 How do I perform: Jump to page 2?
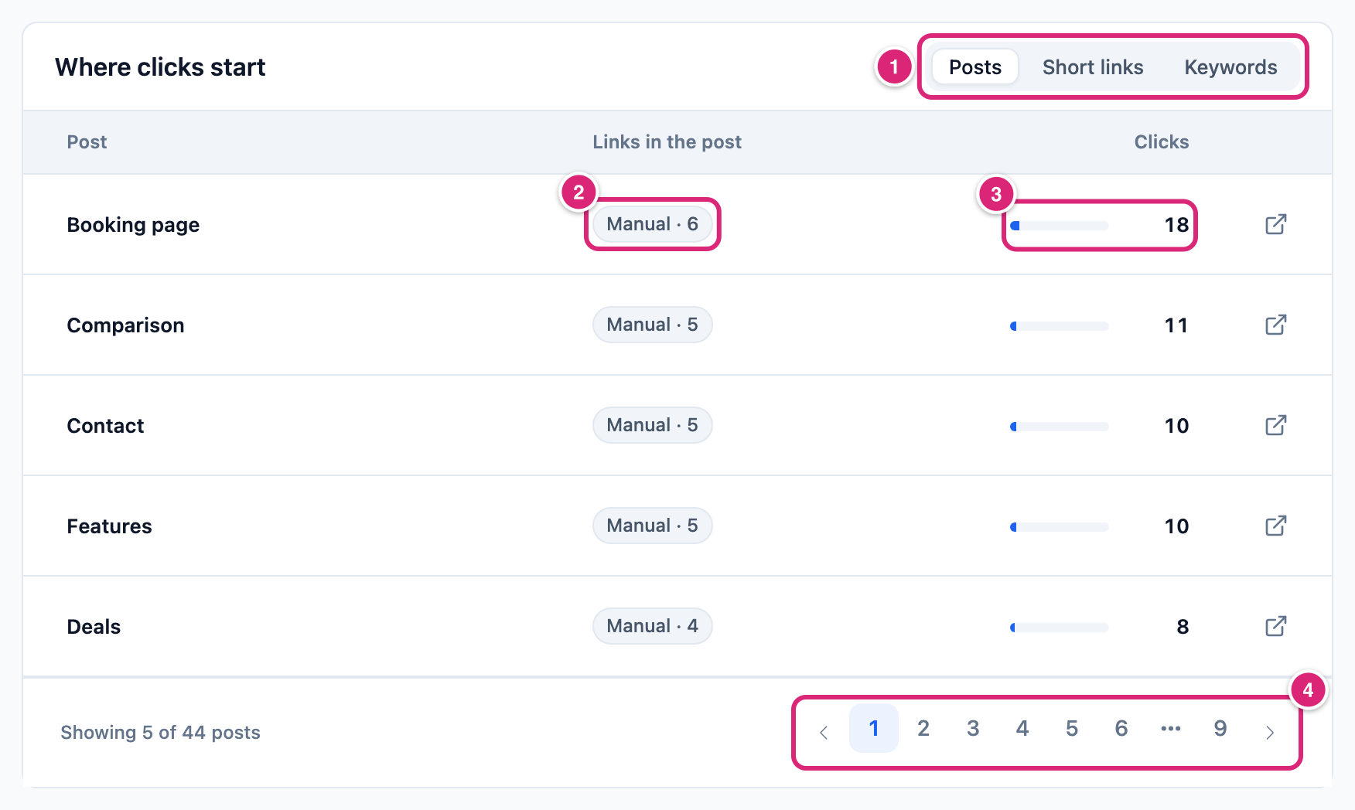(x=923, y=728)
